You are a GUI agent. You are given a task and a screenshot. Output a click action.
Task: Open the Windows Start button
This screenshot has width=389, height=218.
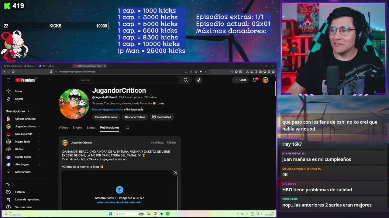tap(111, 214)
